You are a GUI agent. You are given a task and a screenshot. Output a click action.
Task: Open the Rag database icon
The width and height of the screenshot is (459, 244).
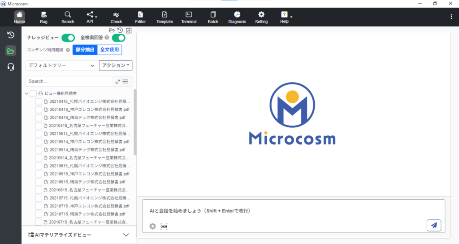point(43,17)
